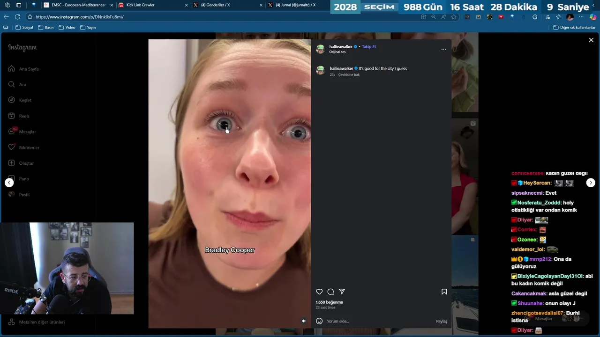
Task: Add page to favorites star icon
Action: coord(454,17)
